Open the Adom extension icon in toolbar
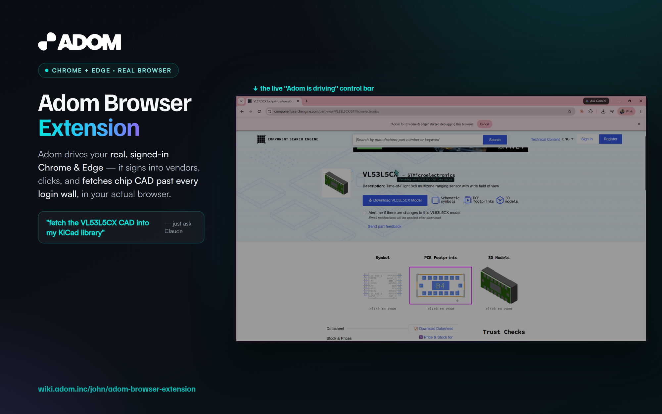Viewport: 662px width, 414px height. click(582, 112)
